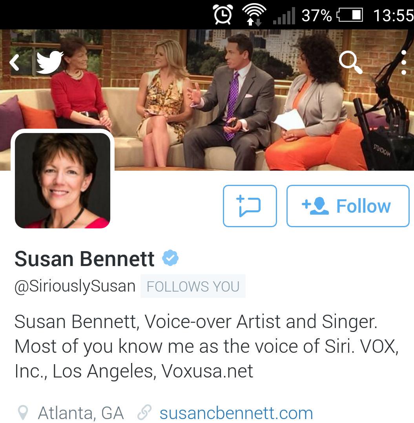Tap the blue verified badge

click(170, 258)
